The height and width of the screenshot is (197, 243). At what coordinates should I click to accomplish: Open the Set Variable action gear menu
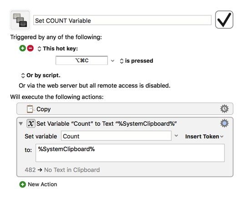coord(224,123)
